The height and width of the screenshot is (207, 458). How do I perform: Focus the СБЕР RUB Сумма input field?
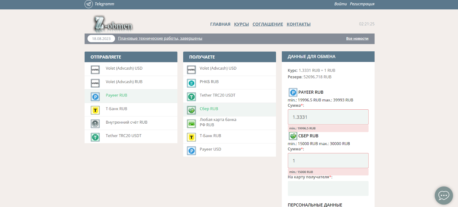pos(328,161)
